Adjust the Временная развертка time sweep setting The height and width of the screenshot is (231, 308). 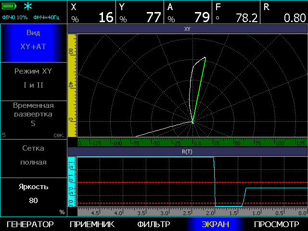coord(33,119)
